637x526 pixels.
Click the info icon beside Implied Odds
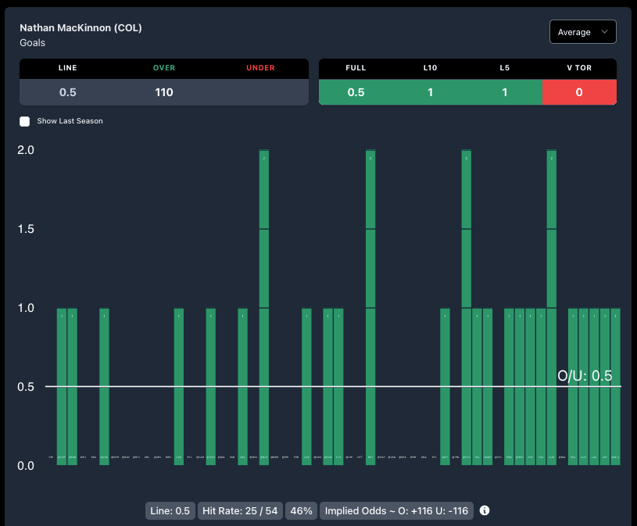coord(485,510)
